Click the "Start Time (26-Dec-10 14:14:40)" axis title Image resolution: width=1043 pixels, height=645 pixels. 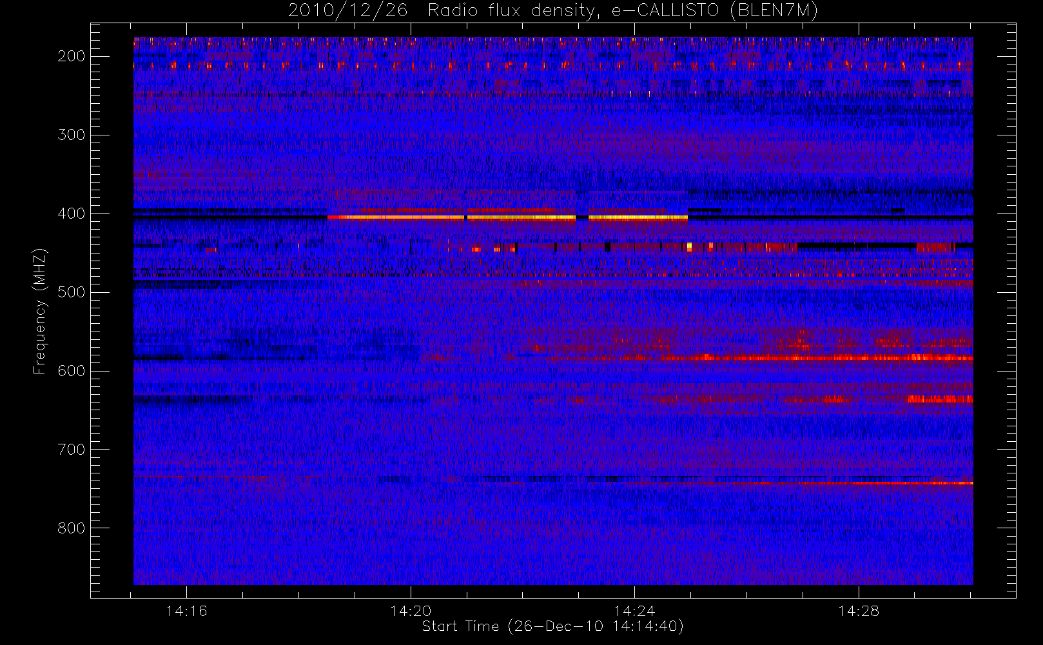pyautogui.click(x=552, y=626)
